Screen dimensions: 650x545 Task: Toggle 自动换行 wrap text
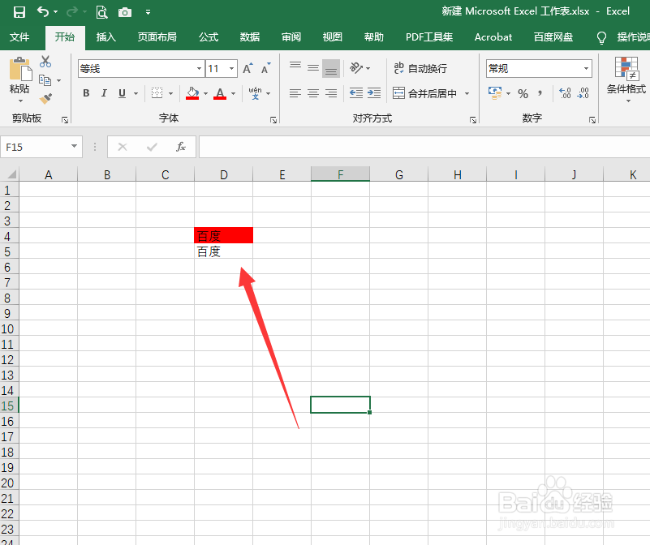pos(420,68)
